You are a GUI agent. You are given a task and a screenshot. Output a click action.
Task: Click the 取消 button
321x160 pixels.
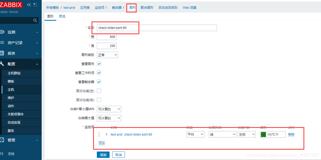click(x=119, y=155)
